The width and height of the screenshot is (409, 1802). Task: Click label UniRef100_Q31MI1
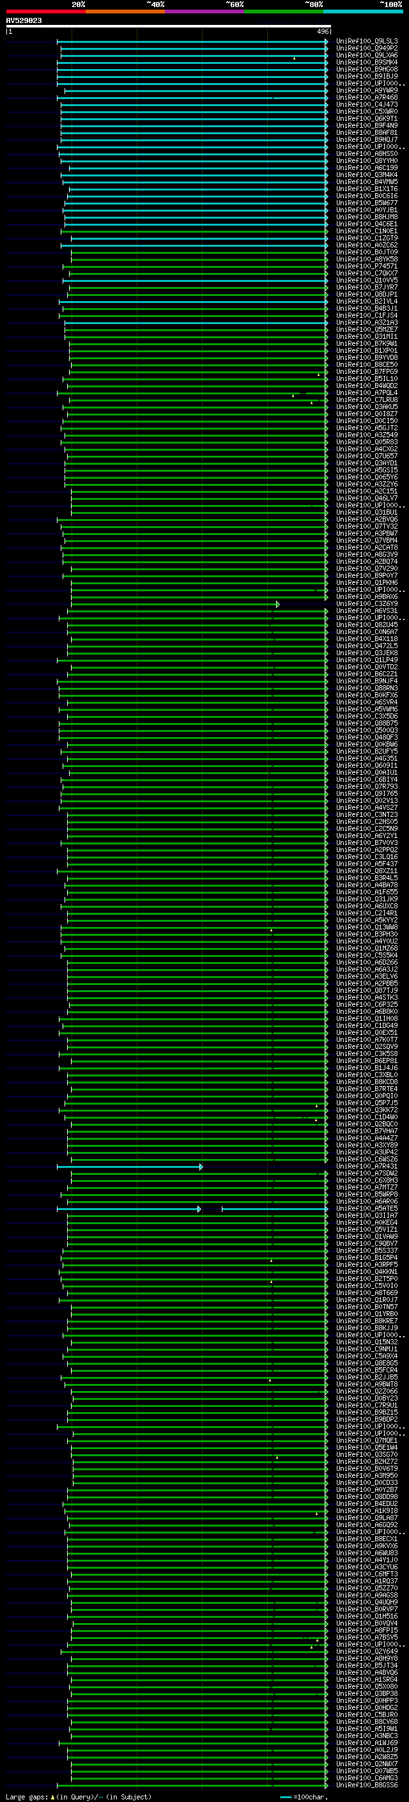(366, 337)
